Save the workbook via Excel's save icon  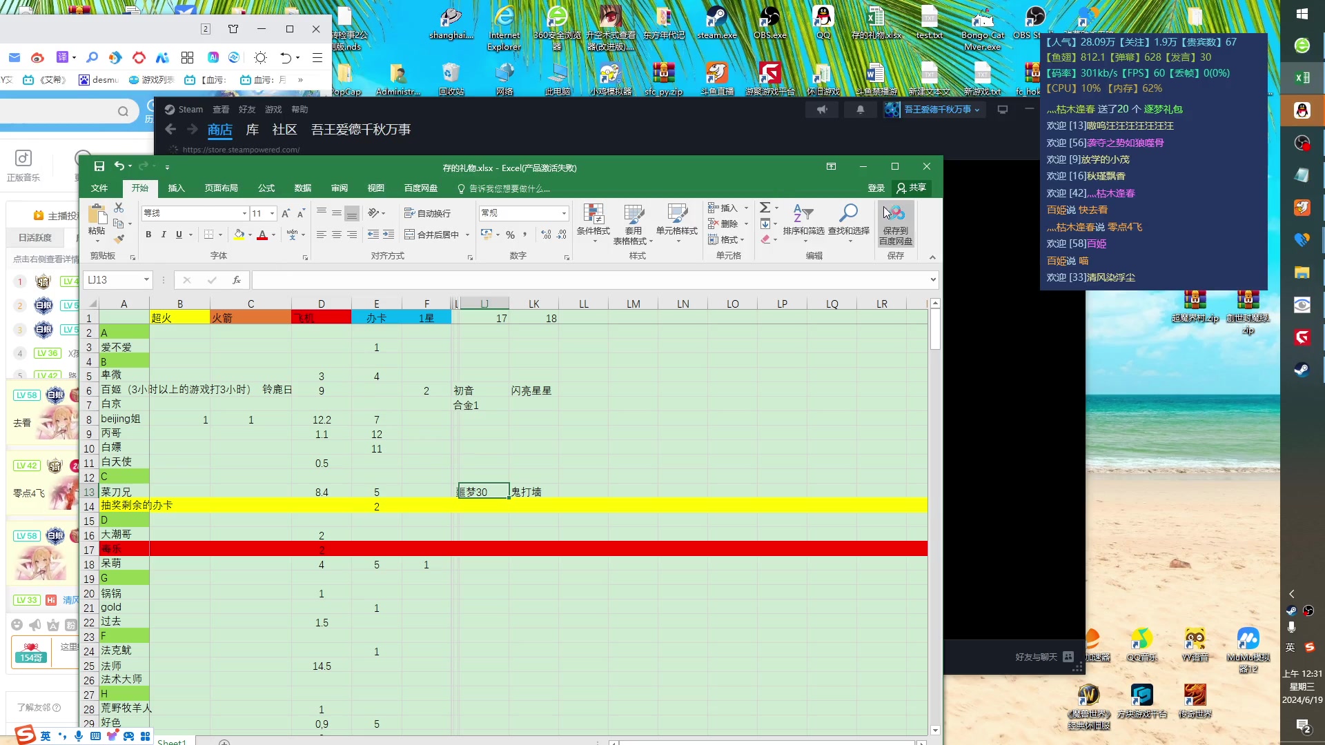coord(99,167)
